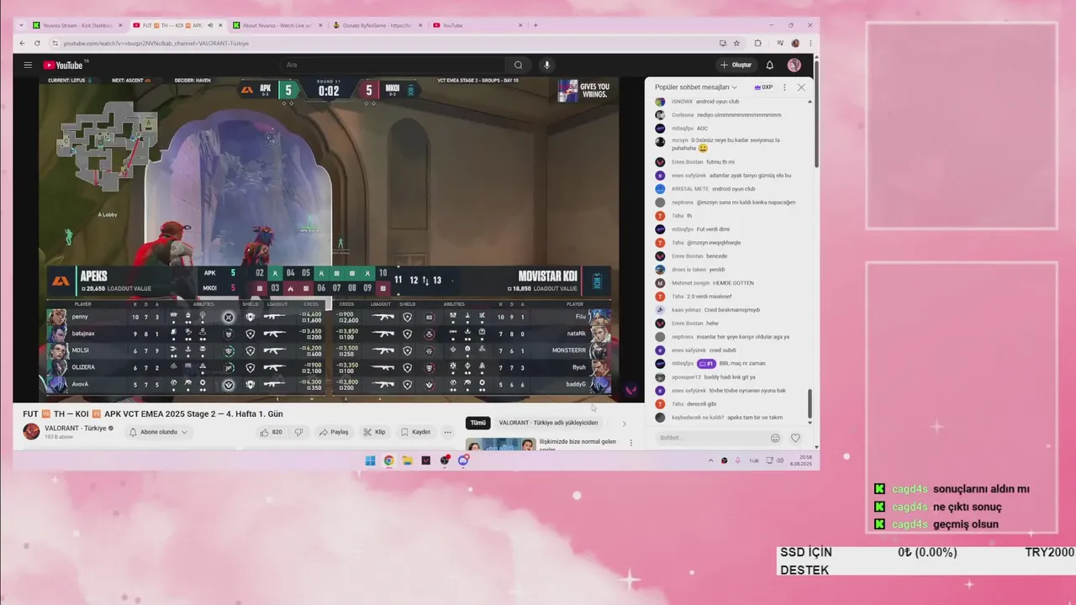Mute the playing tab's audio icon

(209, 25)
